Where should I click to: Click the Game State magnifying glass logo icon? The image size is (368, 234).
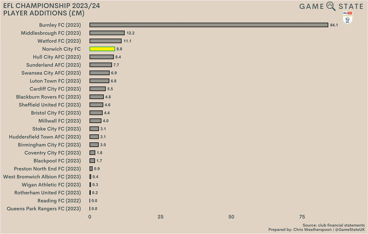click(x=331, y=6)
